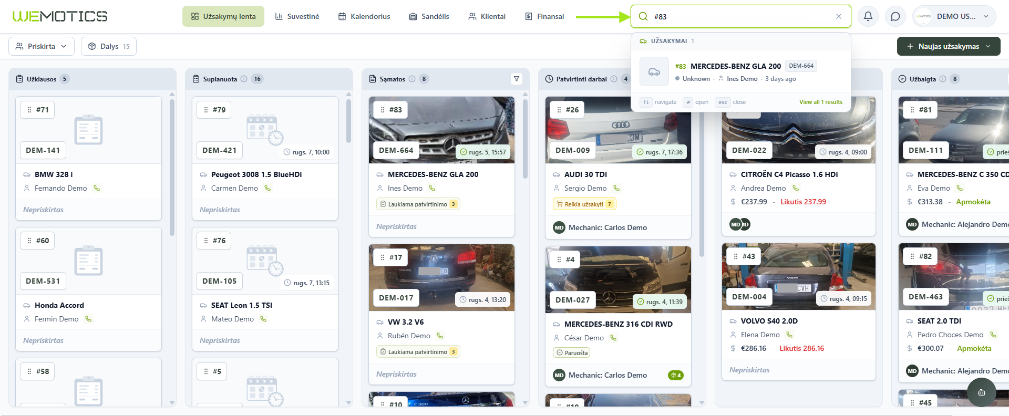Click the Laukiama patvirtinimo badge on VW 3.2 V6 card
1009x416 pixels.
coord(418,352)
